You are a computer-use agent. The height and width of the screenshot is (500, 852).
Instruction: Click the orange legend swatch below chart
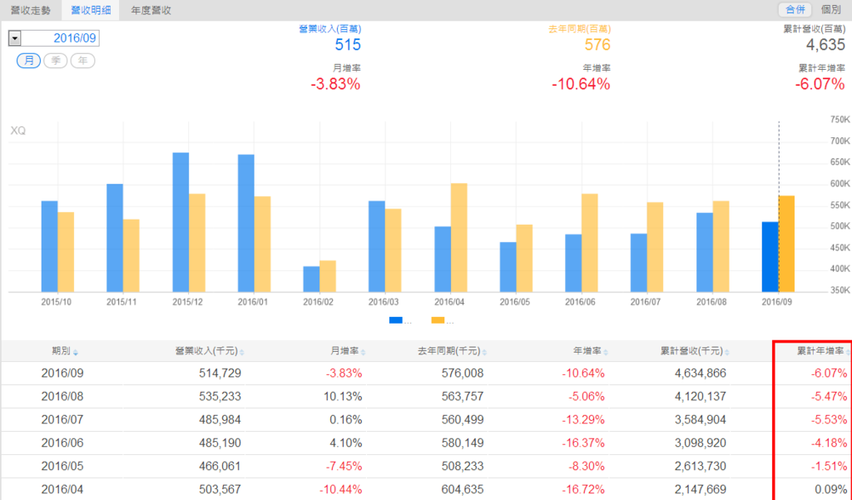click(x=438, y=320)
